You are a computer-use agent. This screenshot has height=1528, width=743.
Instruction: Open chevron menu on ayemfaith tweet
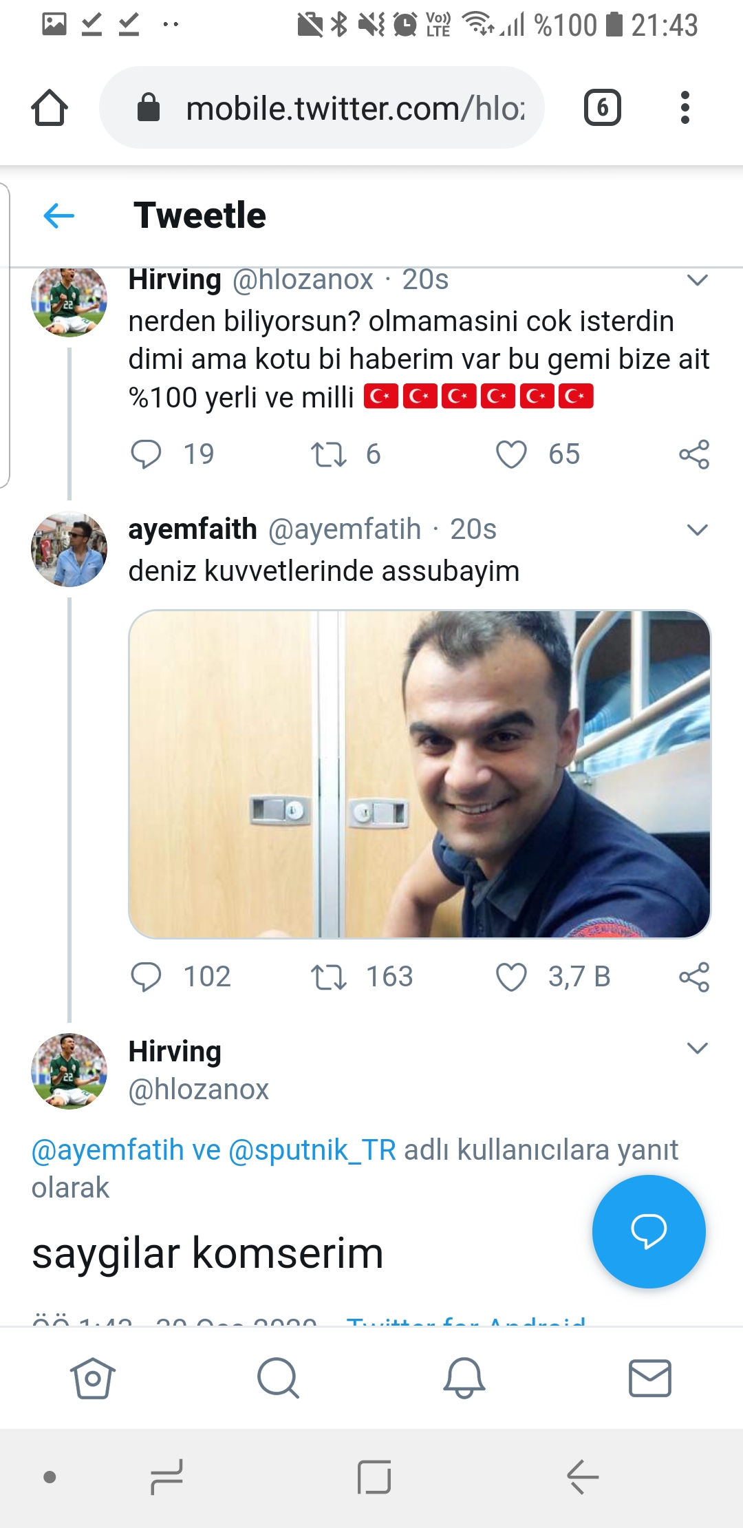tap(697, 530)
